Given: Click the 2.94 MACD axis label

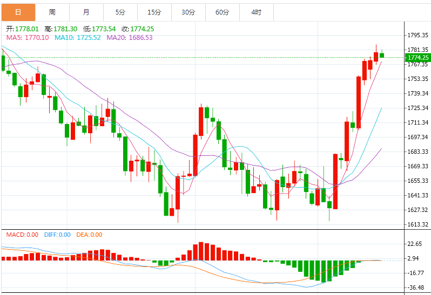Looking at the screenshot, I should pos(414,258).
